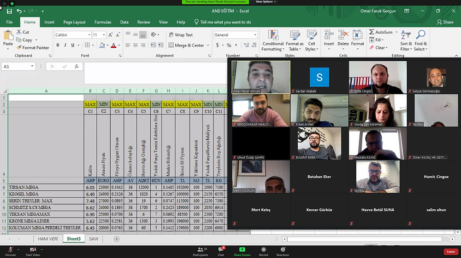The height and width of the screenshot is (258, 461).
Task: Click the Format Painter brush
Action: (x=19, y=47)
